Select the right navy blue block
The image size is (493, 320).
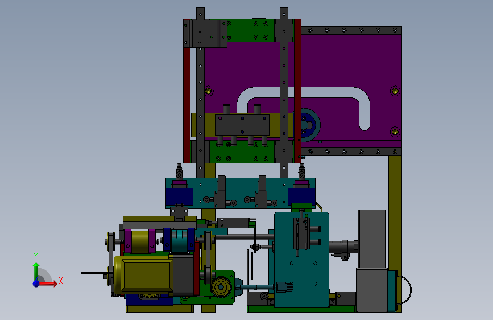coord(301,196)
